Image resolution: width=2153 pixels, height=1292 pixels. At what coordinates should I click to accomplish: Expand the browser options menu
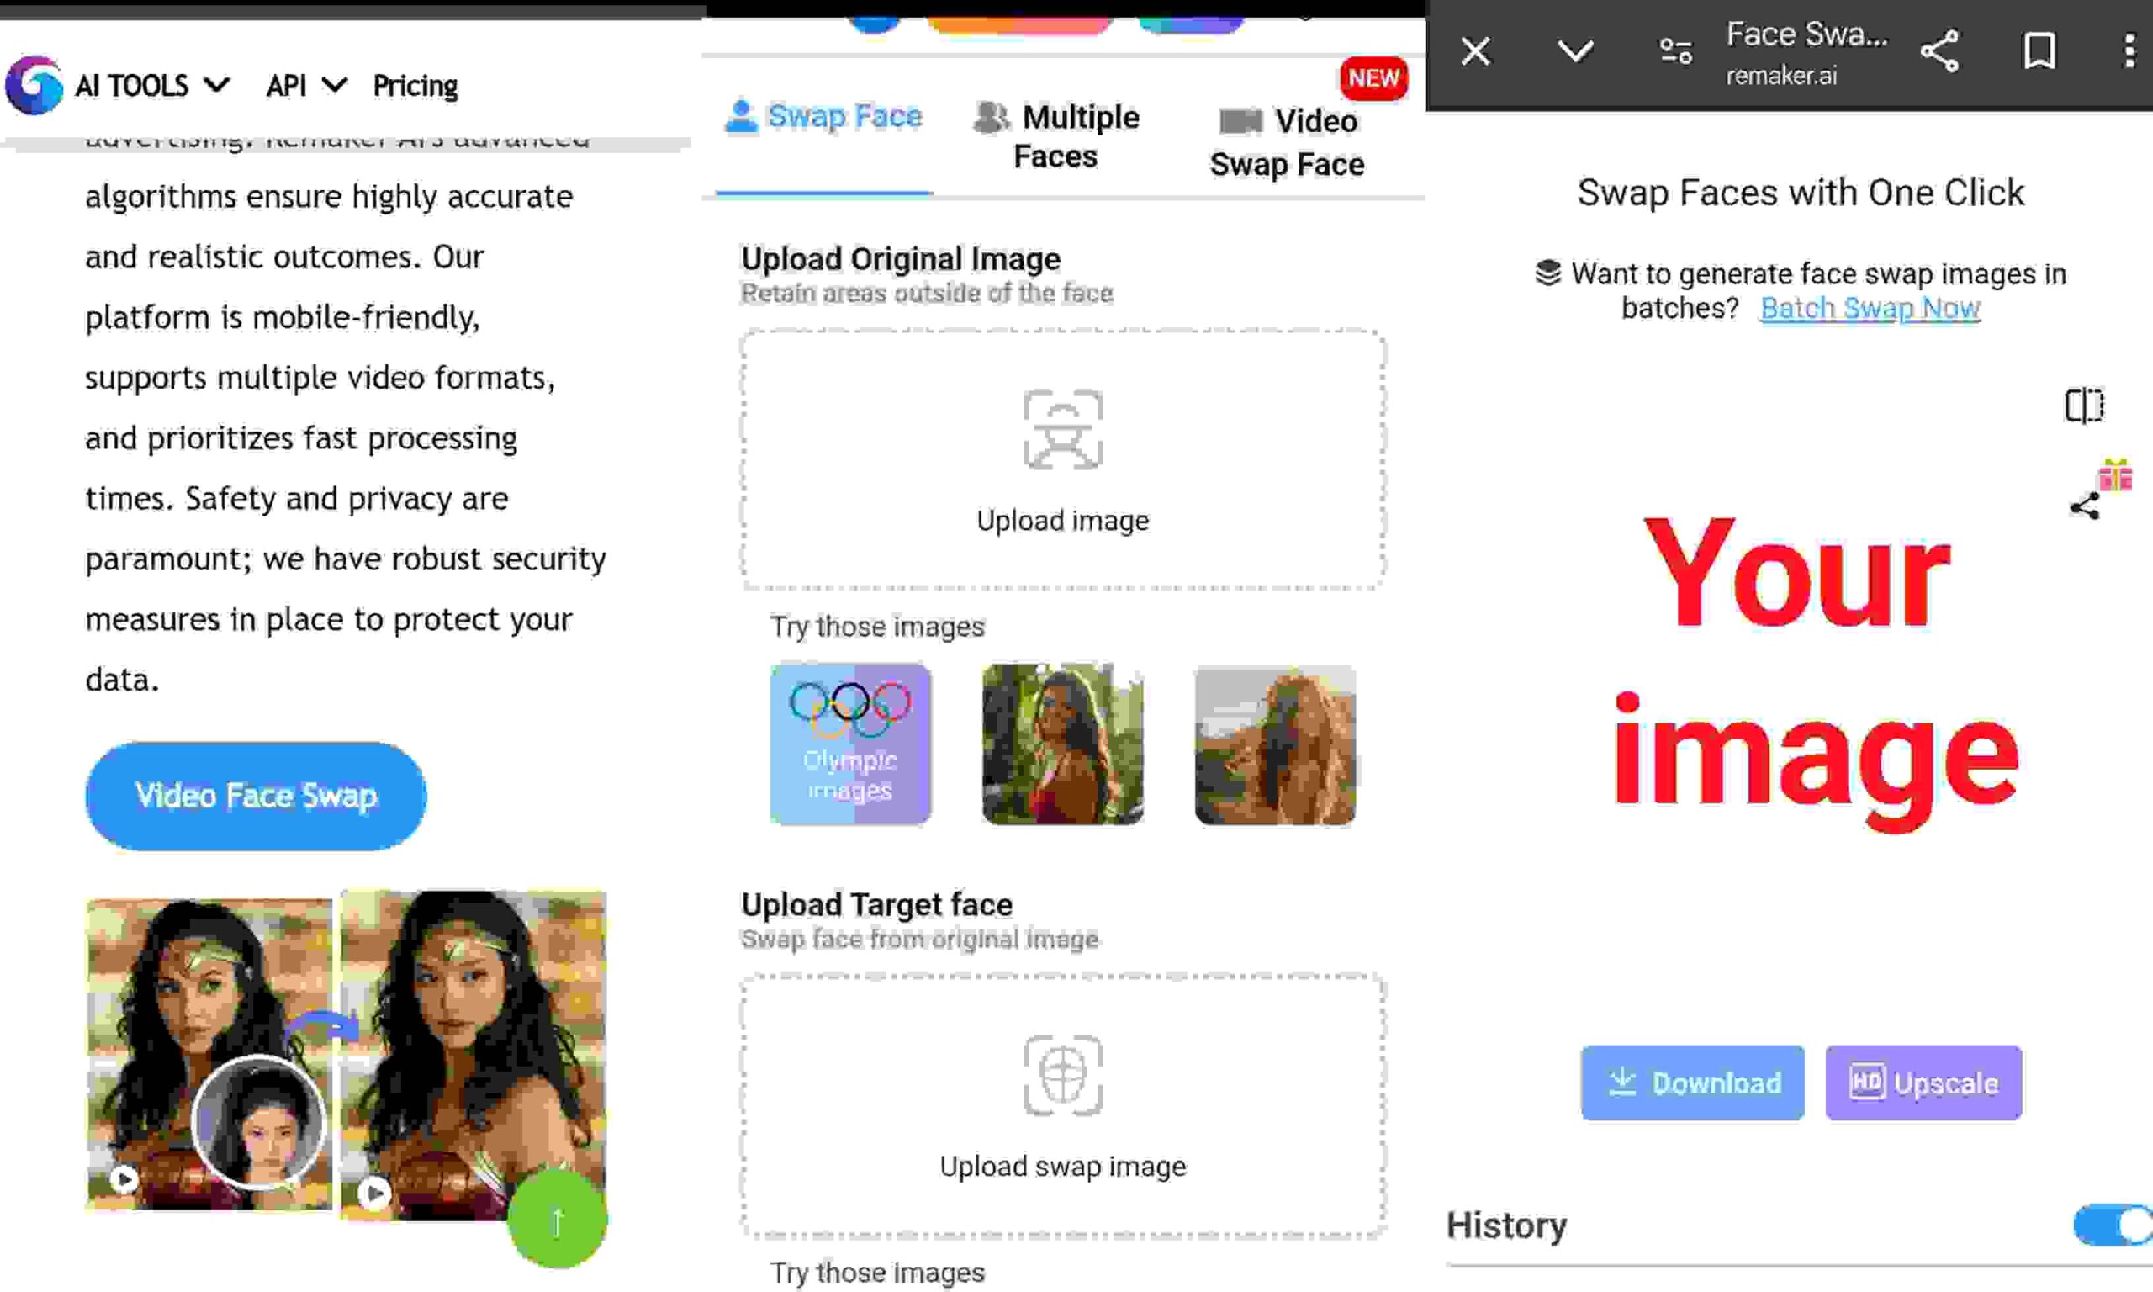click(2127, 50)
